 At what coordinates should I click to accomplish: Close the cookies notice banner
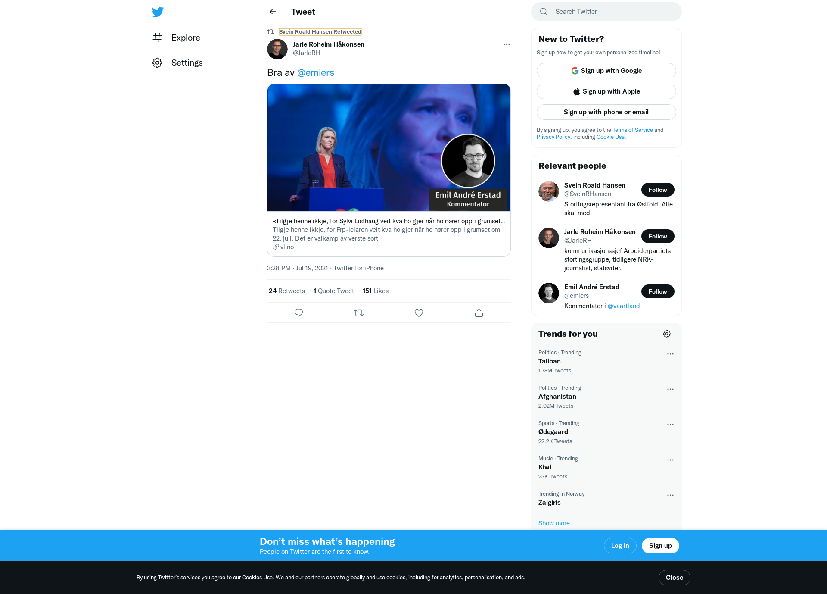click(674, 578)
